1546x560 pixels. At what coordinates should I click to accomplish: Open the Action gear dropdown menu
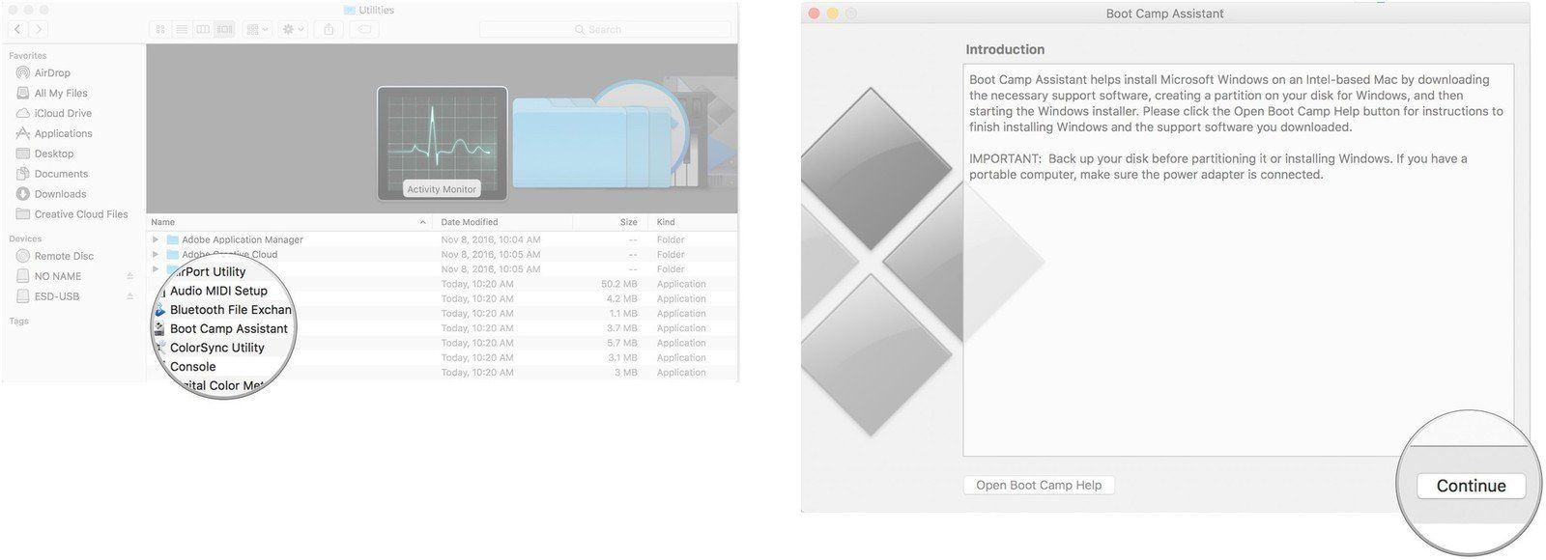click(293, 30)
